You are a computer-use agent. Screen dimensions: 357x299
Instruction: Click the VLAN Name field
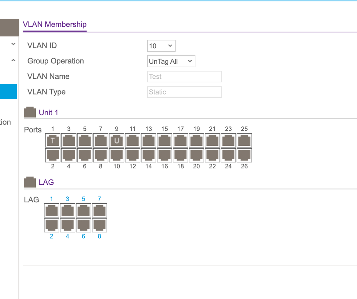pos(184,77)
